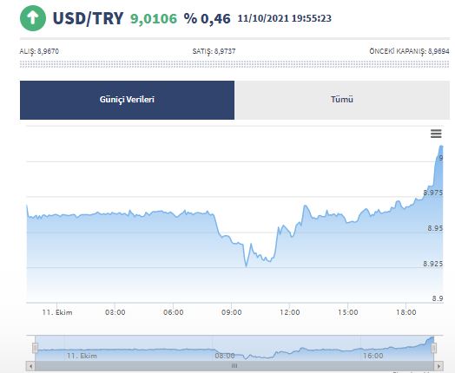Grab the right navigator range handle

[434, 348]
